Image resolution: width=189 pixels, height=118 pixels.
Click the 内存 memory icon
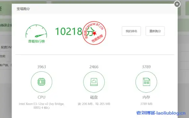coord(146,82)
